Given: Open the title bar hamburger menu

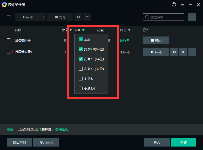Looking at the screenshot, I should coord(182,5).
